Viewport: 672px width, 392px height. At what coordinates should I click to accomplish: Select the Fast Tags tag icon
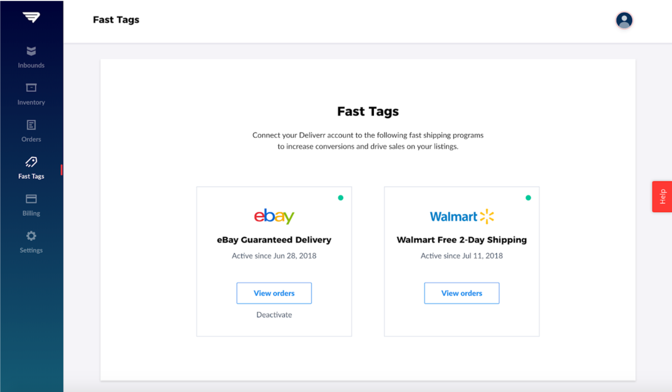(31, 162)
